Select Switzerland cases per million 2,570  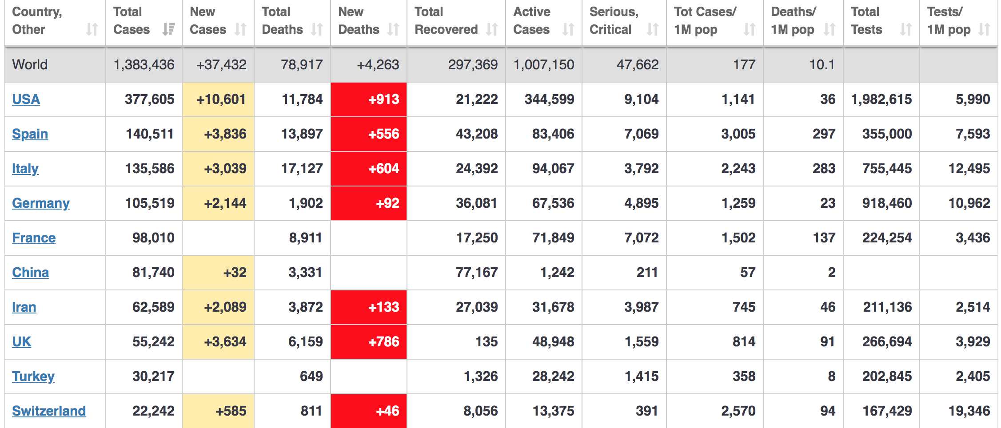tap(738, 411)
